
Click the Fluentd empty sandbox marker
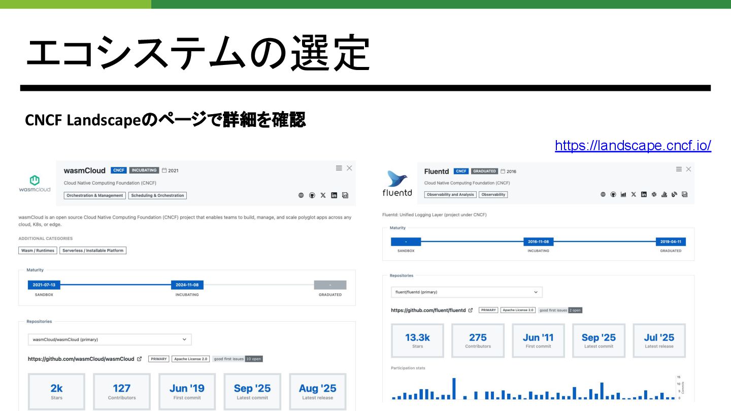pos(406,242)
